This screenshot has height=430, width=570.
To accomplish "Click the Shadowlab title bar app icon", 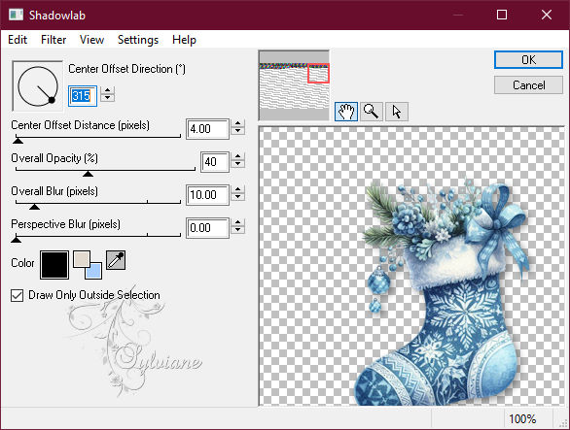I will [x=16, y=15].
